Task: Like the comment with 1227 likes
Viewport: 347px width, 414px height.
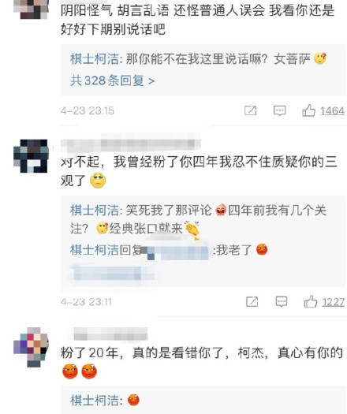Action: coord(311,301)
